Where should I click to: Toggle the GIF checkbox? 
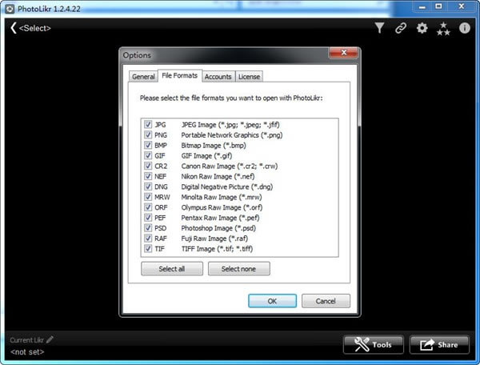point(148,155)
